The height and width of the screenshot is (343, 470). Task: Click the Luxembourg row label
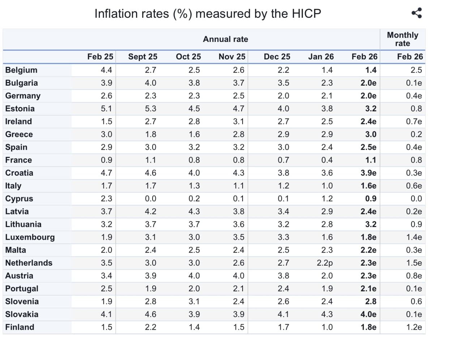(30, 237)
